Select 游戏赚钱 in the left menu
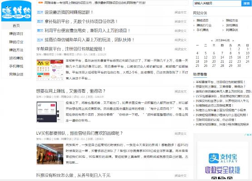The image size is (252, 181). tap(16, 58)
